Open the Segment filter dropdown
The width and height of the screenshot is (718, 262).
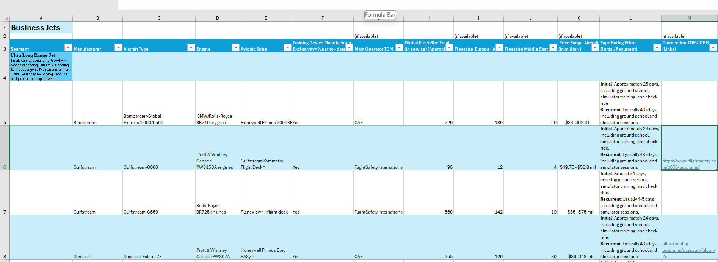(x=68, y=48)
